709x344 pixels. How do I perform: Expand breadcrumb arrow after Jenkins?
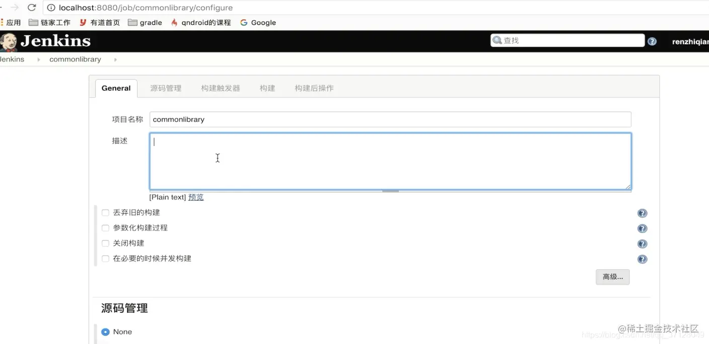[x=39, y=60]
